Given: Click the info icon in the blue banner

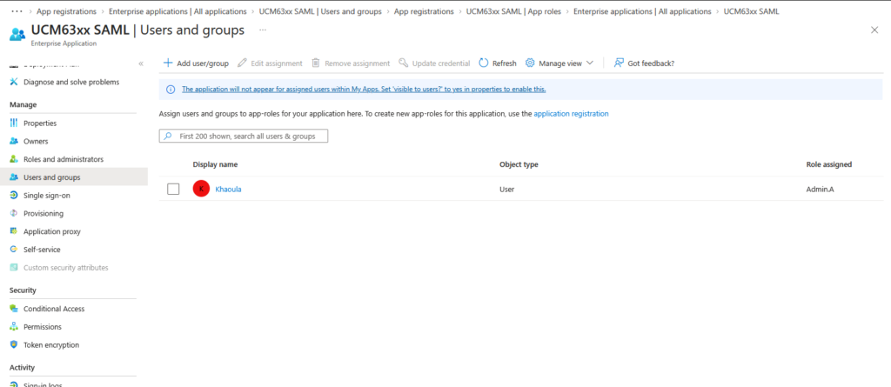Looking at the screenshot, I should (x=171, y=90).
